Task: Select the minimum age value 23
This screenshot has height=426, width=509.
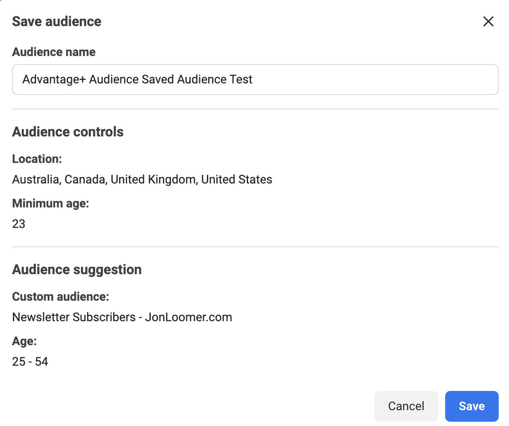Action: point(18,224)
